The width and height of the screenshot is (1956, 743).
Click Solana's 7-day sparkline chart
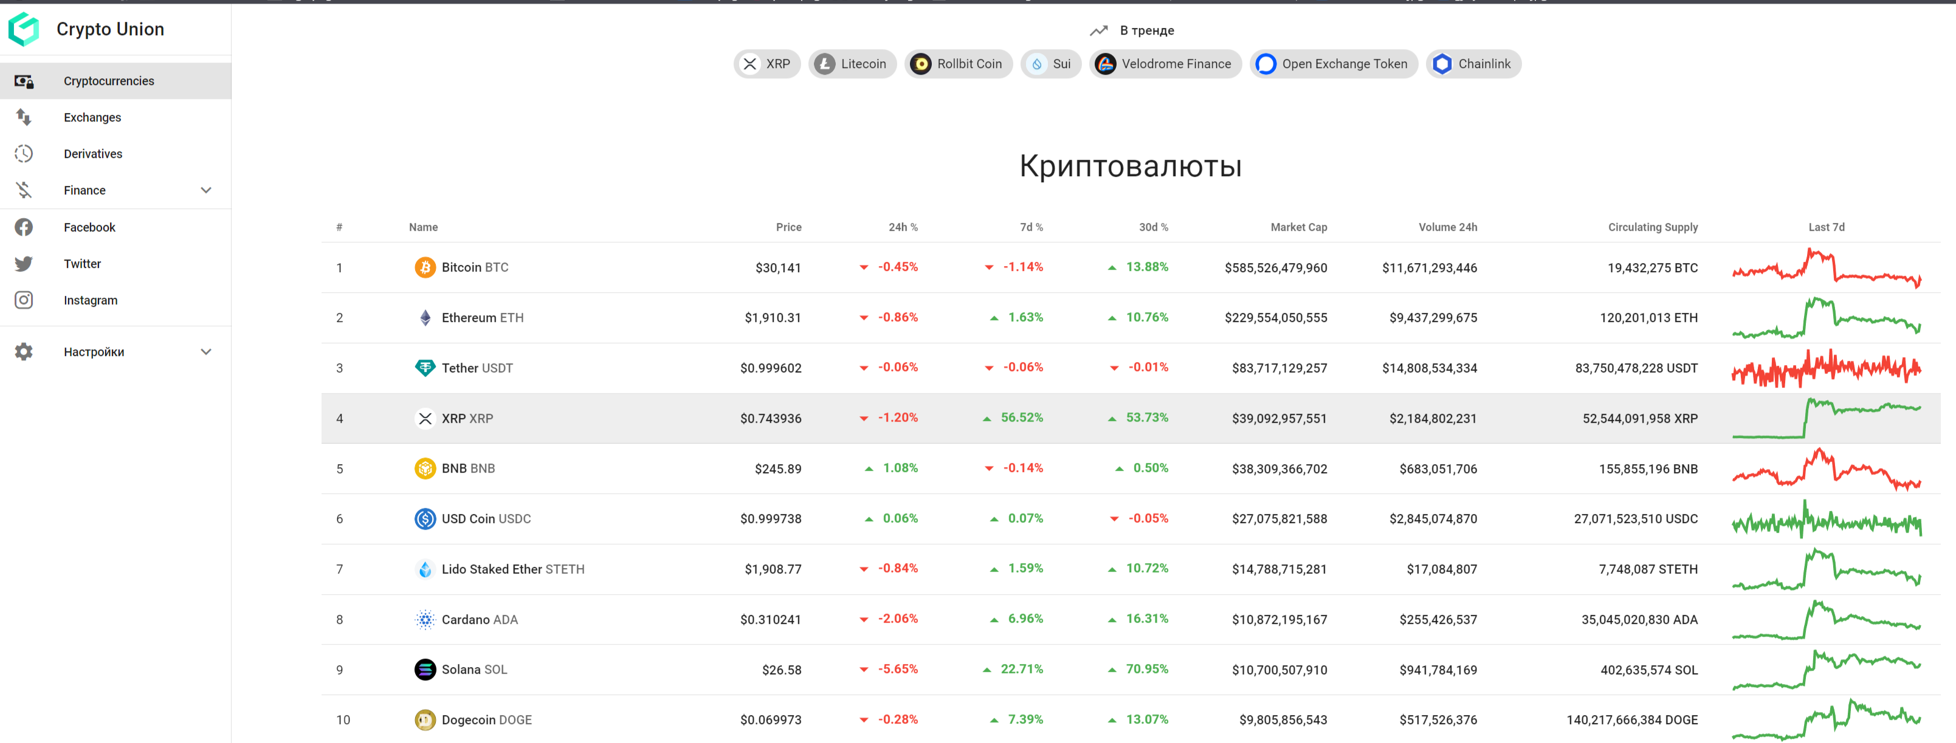click(1826, 669)
